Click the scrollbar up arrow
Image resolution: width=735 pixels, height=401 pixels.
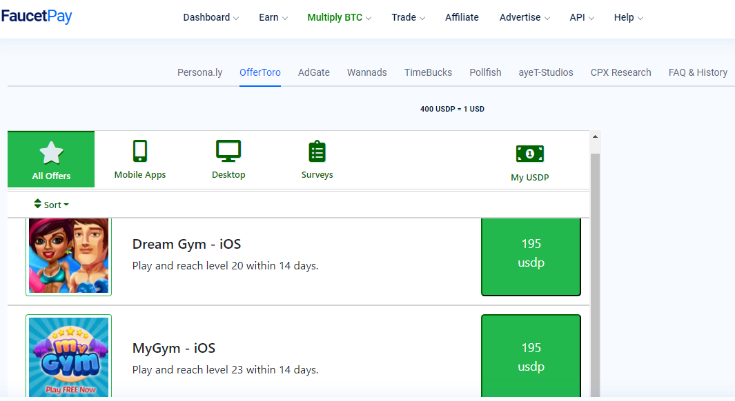tap(595, 136)
